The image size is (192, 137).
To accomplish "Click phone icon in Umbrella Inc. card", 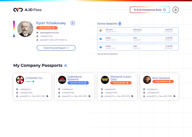I will coord(17,92).
